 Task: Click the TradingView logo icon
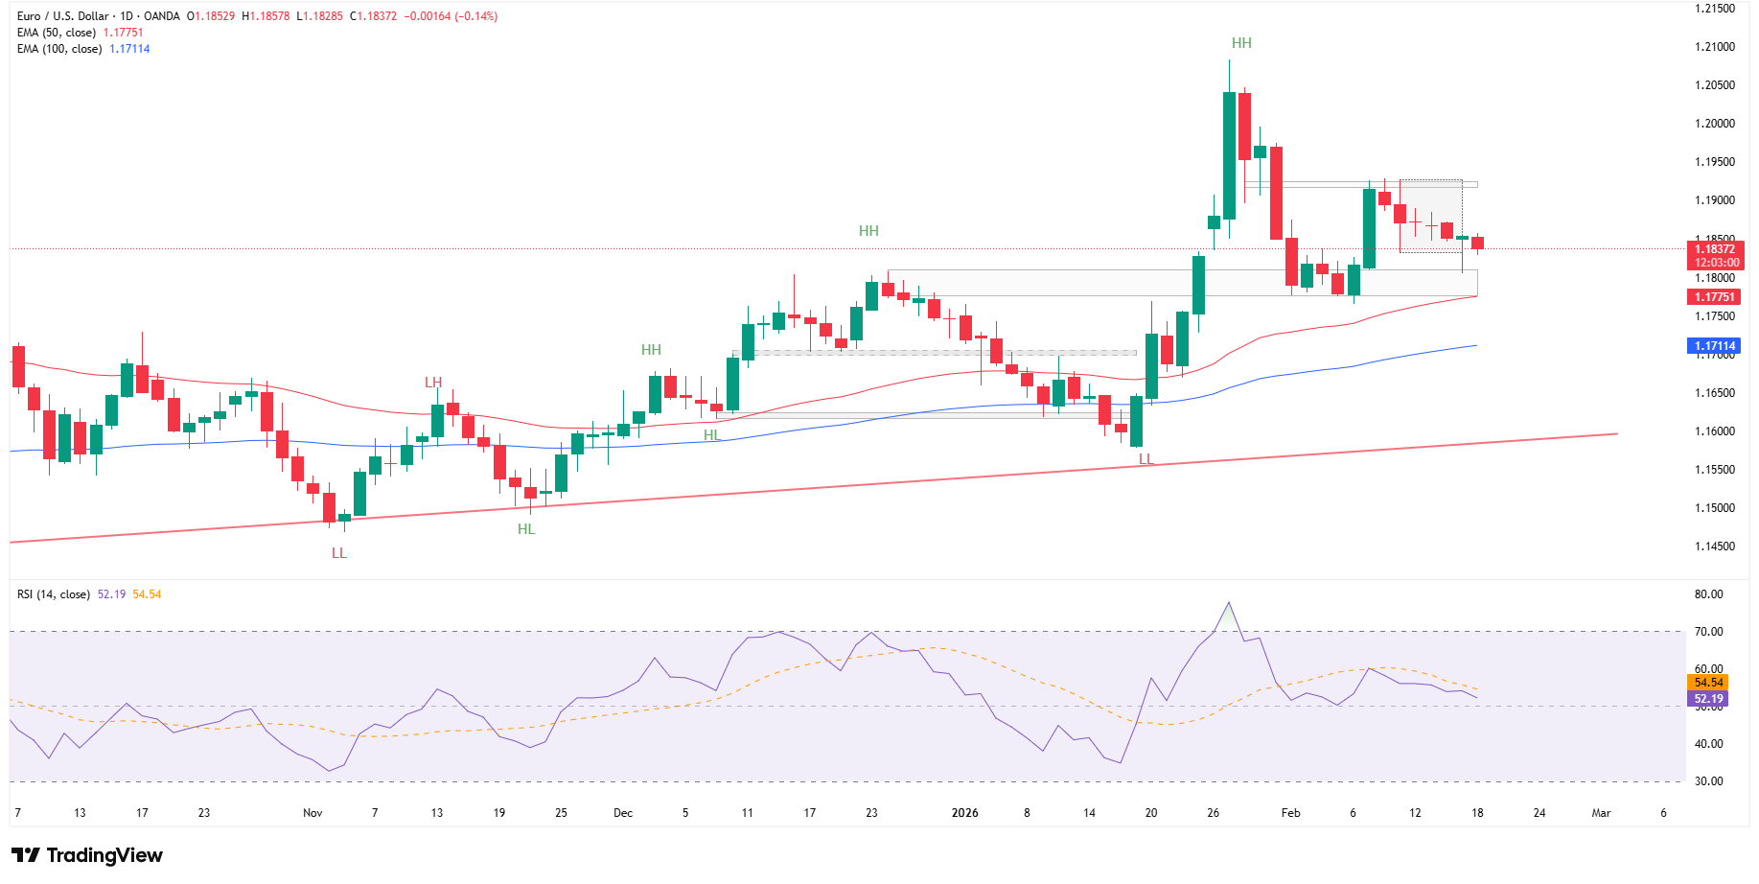[x=27, y=854]
